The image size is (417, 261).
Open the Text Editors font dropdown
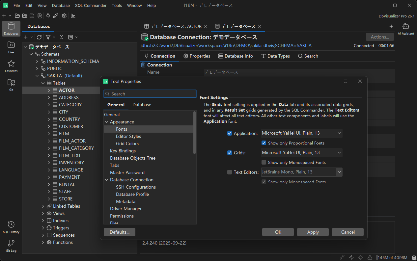[x=301, y=172]
